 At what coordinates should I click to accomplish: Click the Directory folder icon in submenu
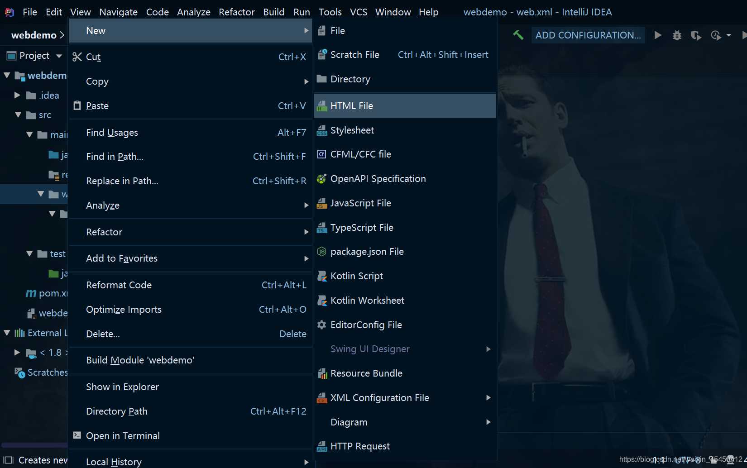point(322,79)
